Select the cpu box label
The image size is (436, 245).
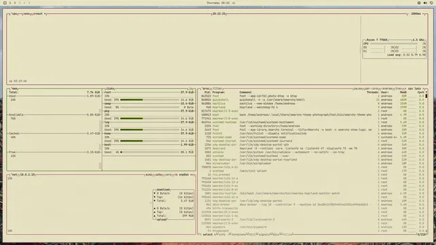click(14, 14)
